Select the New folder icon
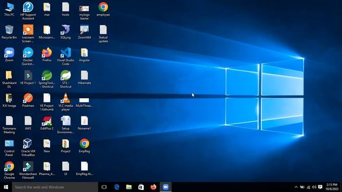 47,146
